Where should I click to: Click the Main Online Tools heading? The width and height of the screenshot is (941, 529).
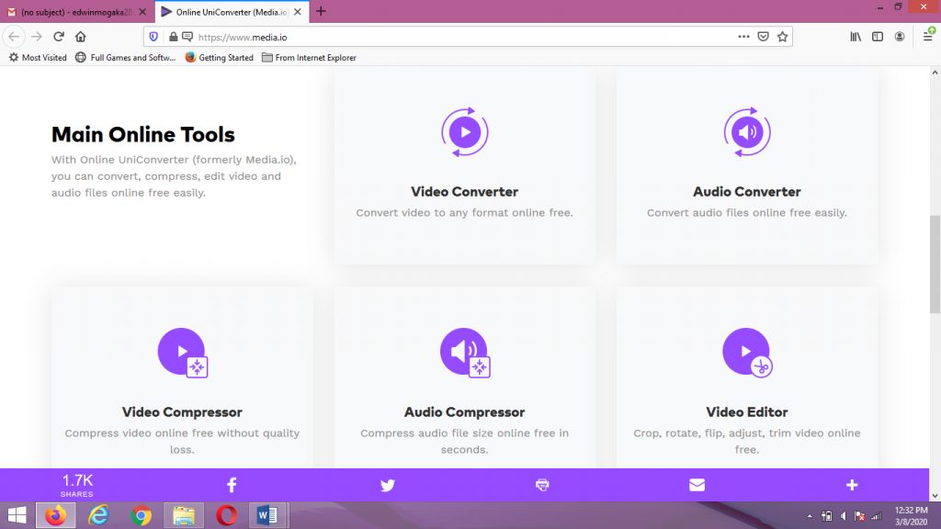pos(142,134)
